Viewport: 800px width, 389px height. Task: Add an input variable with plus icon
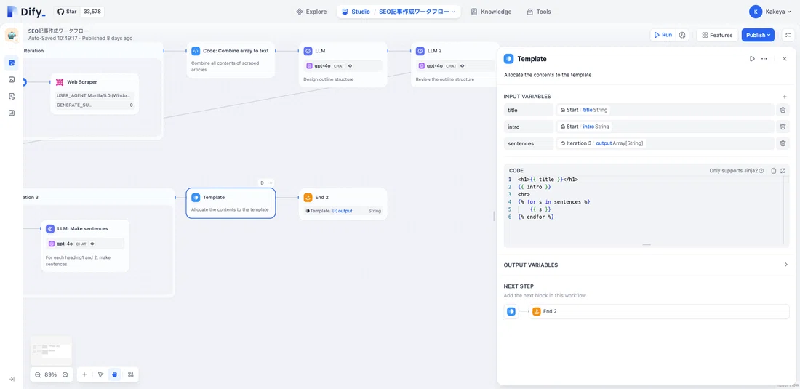(x=784, y=97)
